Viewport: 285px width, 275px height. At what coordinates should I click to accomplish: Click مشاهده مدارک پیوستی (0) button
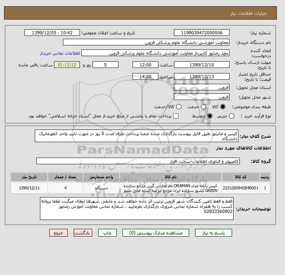point(156,233)
